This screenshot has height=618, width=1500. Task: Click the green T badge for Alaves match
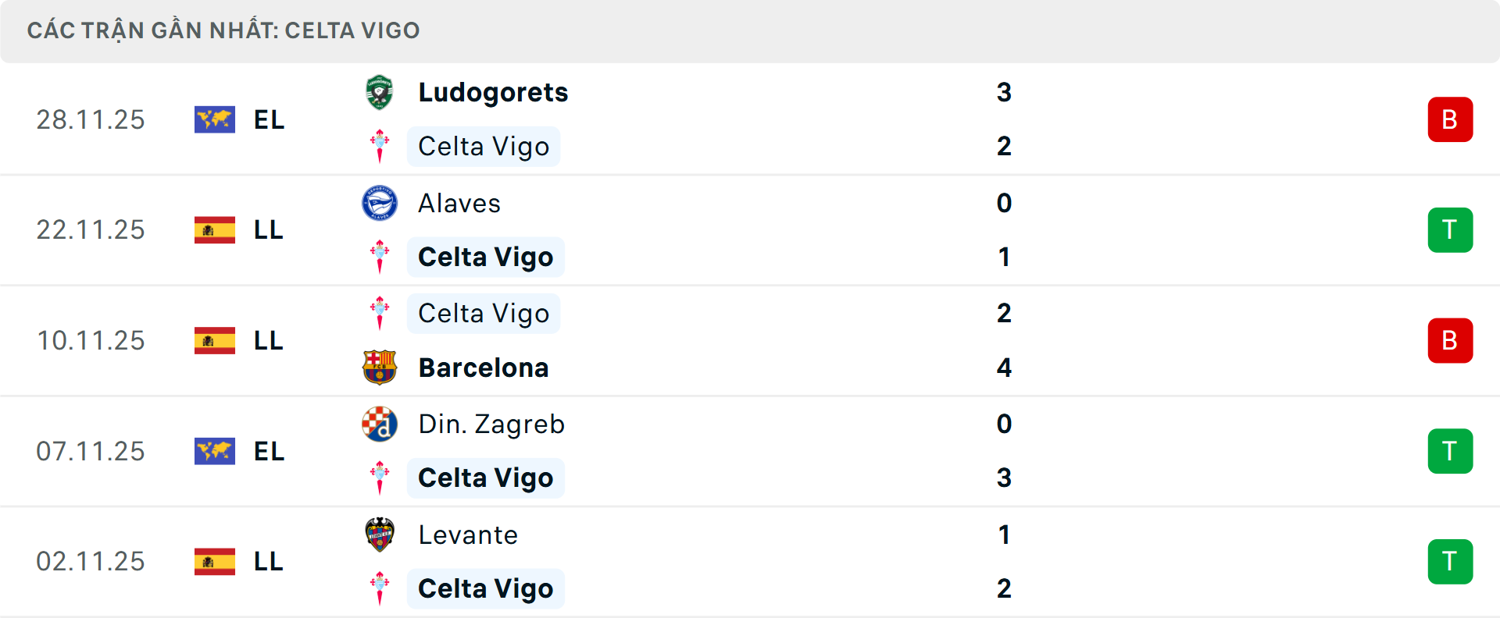tap(1451, 230)
